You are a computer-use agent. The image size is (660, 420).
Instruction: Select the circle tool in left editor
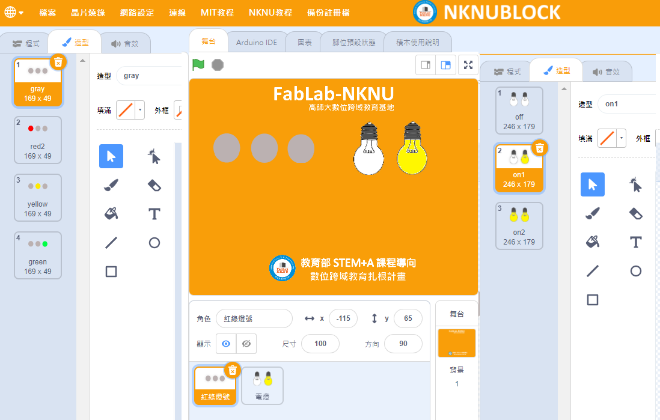(x=154, y=242)
